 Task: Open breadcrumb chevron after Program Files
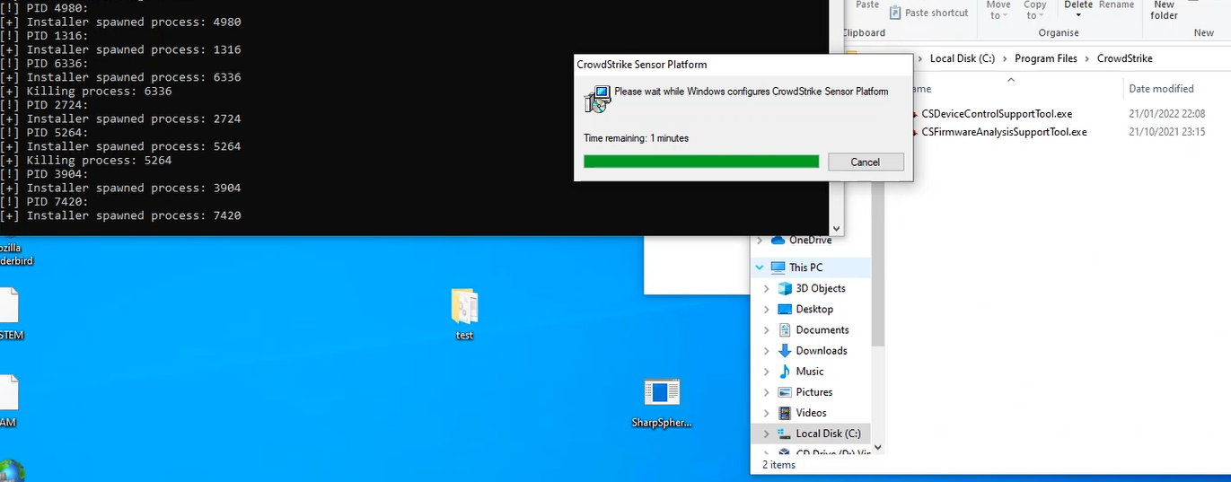(1087, 58)
